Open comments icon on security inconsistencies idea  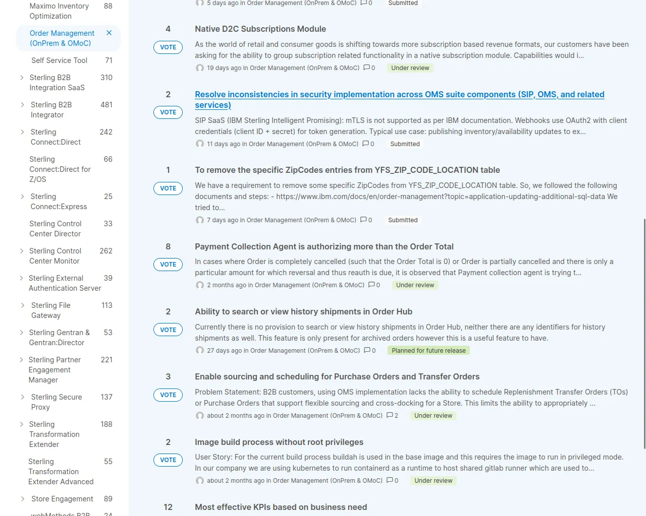click(x=368, y=144)
